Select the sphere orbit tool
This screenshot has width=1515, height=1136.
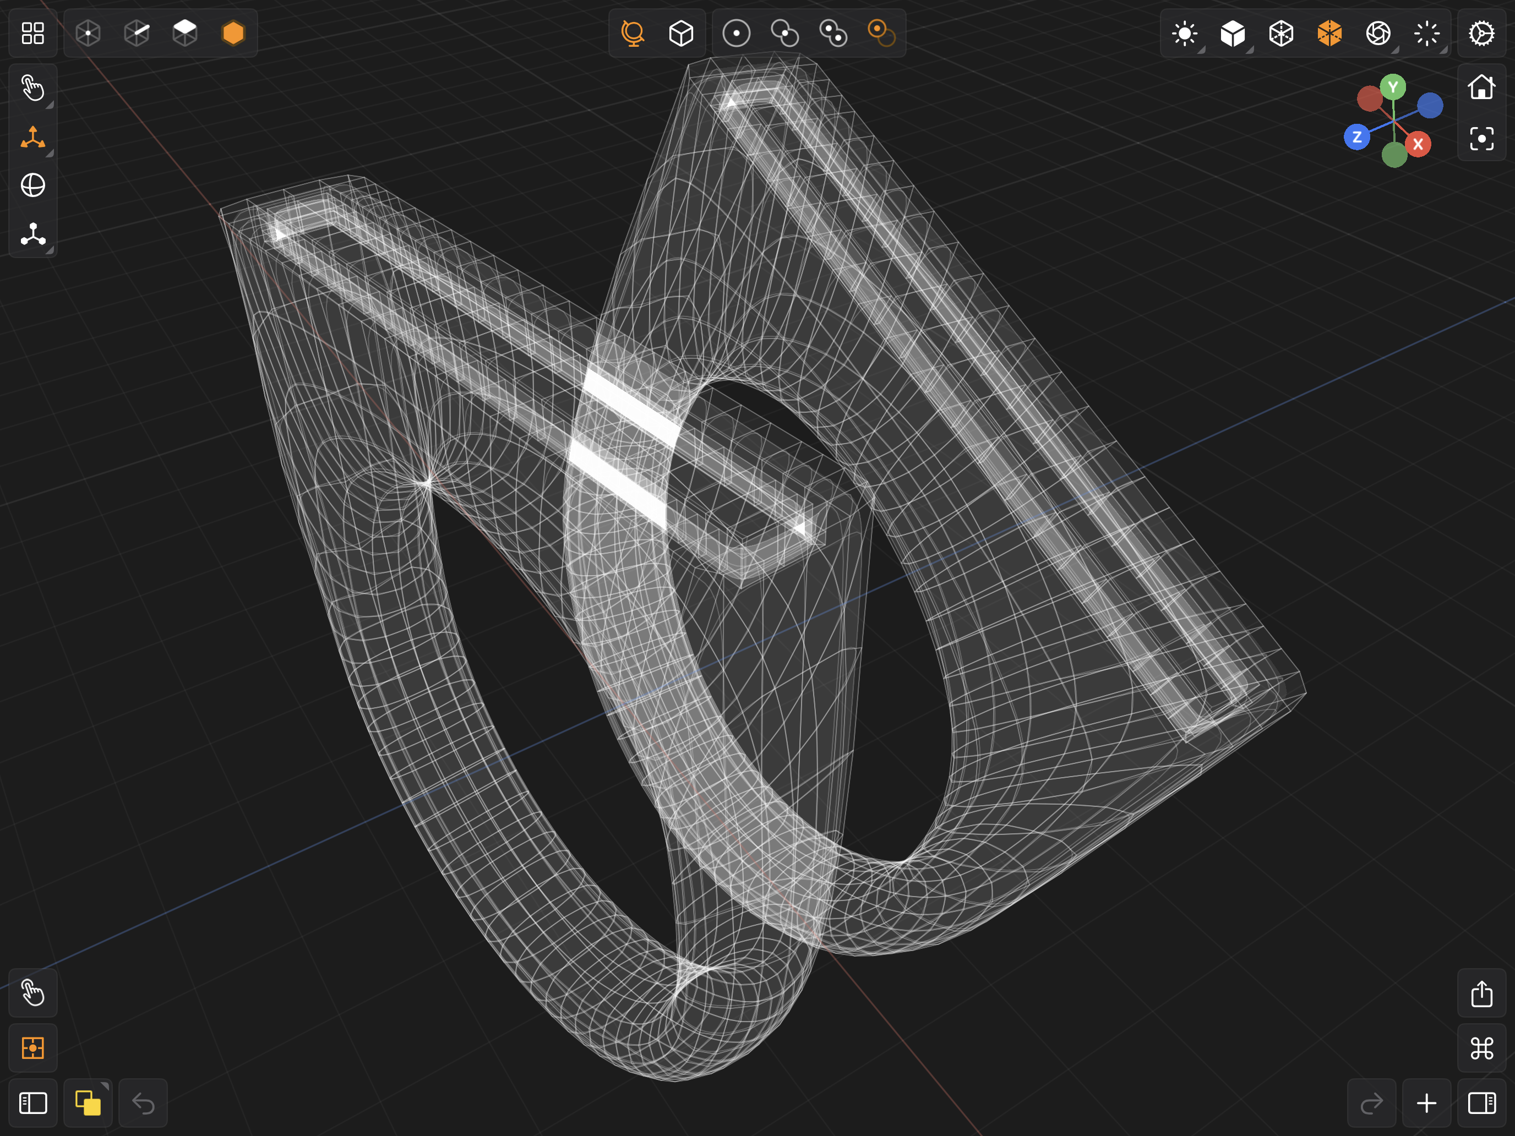(x=33, y=185)
